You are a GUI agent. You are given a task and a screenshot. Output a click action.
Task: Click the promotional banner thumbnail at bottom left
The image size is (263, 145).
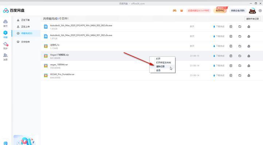25,140
